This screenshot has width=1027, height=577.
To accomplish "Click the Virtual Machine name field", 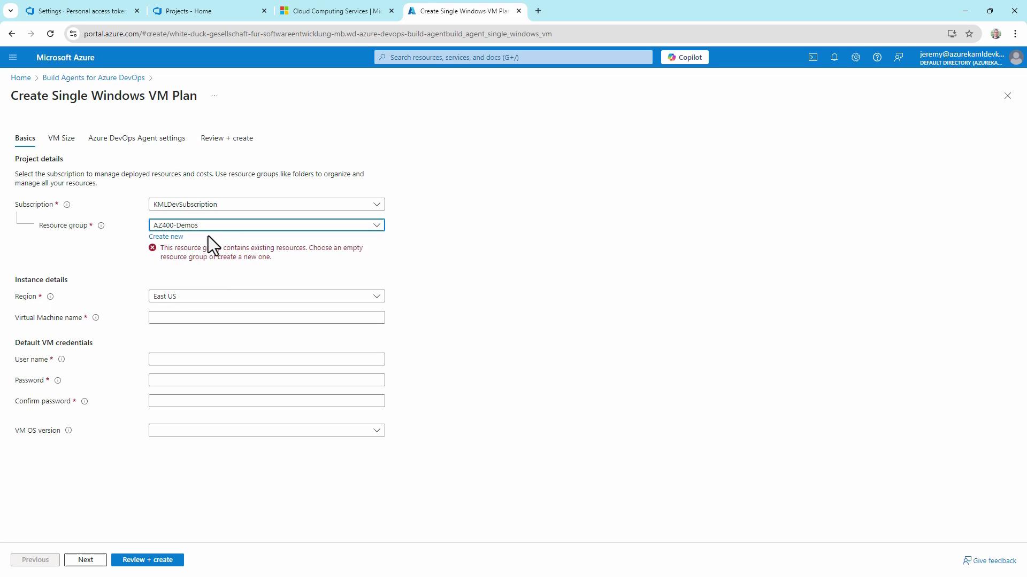I will [x=266, y=317].
